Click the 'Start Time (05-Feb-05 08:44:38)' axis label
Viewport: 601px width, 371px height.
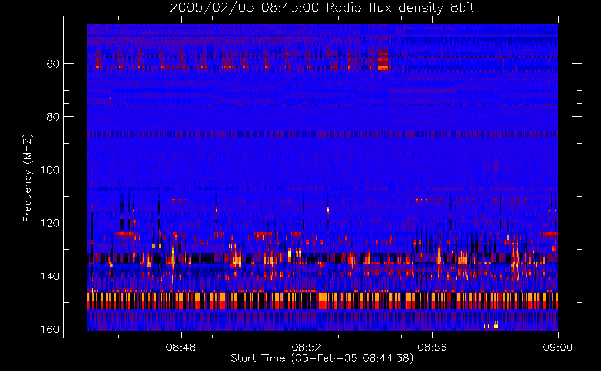pyautogui.click(x=322, y=358)
